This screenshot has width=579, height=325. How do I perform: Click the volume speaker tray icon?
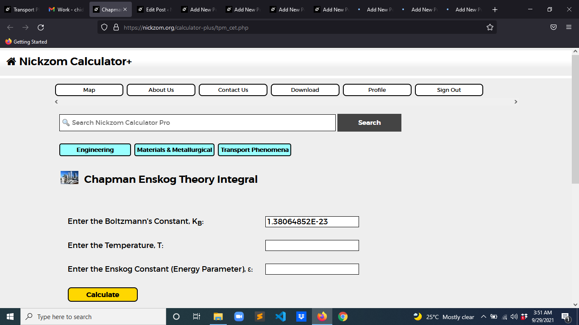(514, 317)
